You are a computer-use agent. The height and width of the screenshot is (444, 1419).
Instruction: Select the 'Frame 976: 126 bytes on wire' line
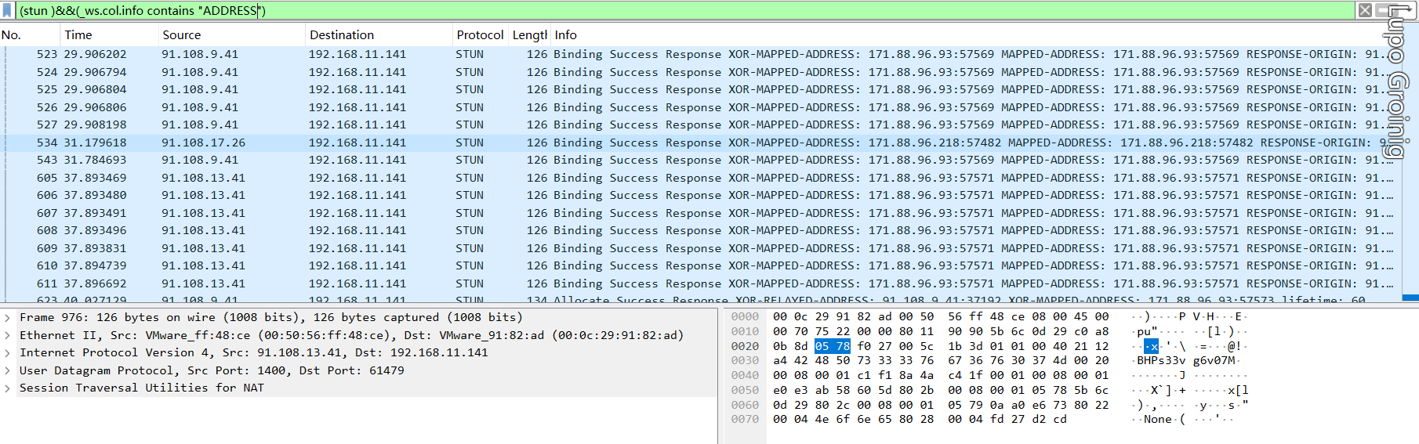pyautogui.click(x=359, y=318)
